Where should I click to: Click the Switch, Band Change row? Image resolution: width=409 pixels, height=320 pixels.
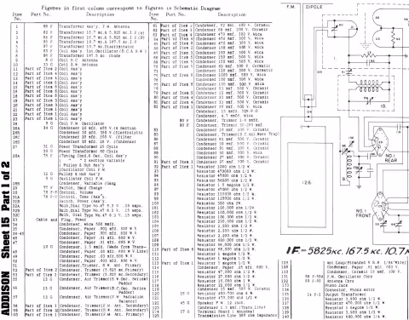coord(81,188)
